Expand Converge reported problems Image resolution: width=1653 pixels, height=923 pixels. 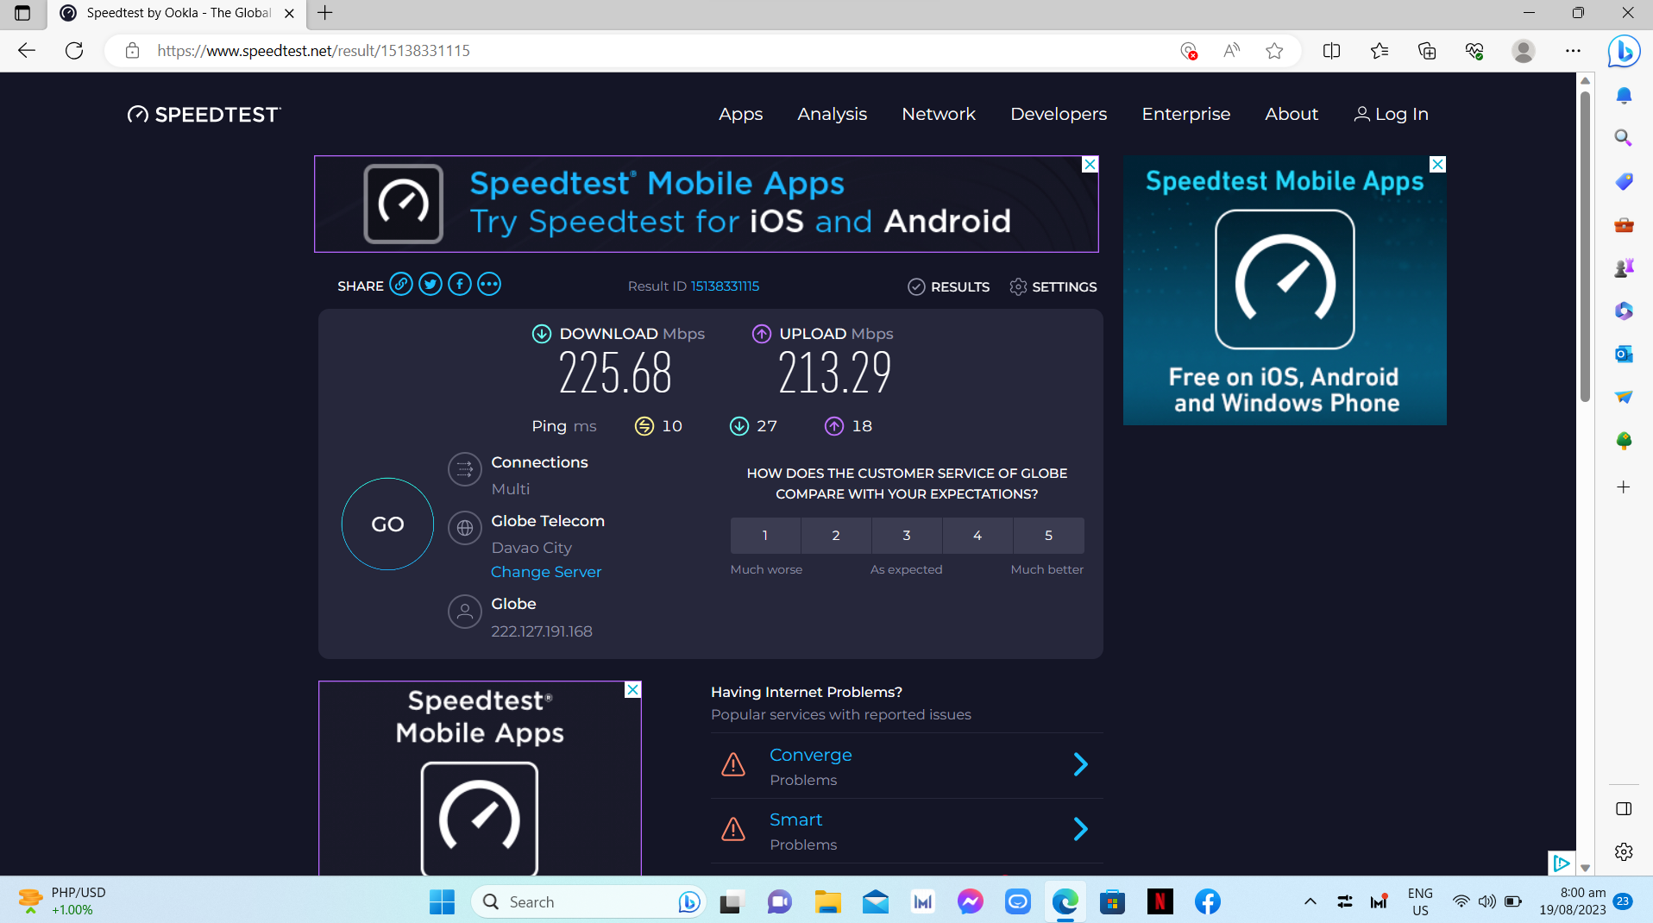1080,764
